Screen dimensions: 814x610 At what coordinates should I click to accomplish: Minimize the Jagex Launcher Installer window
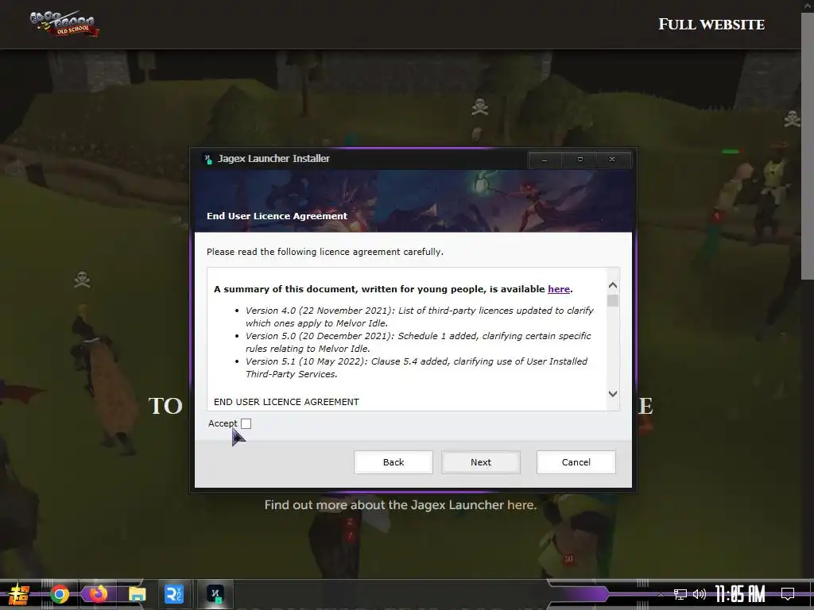(545, 160)
